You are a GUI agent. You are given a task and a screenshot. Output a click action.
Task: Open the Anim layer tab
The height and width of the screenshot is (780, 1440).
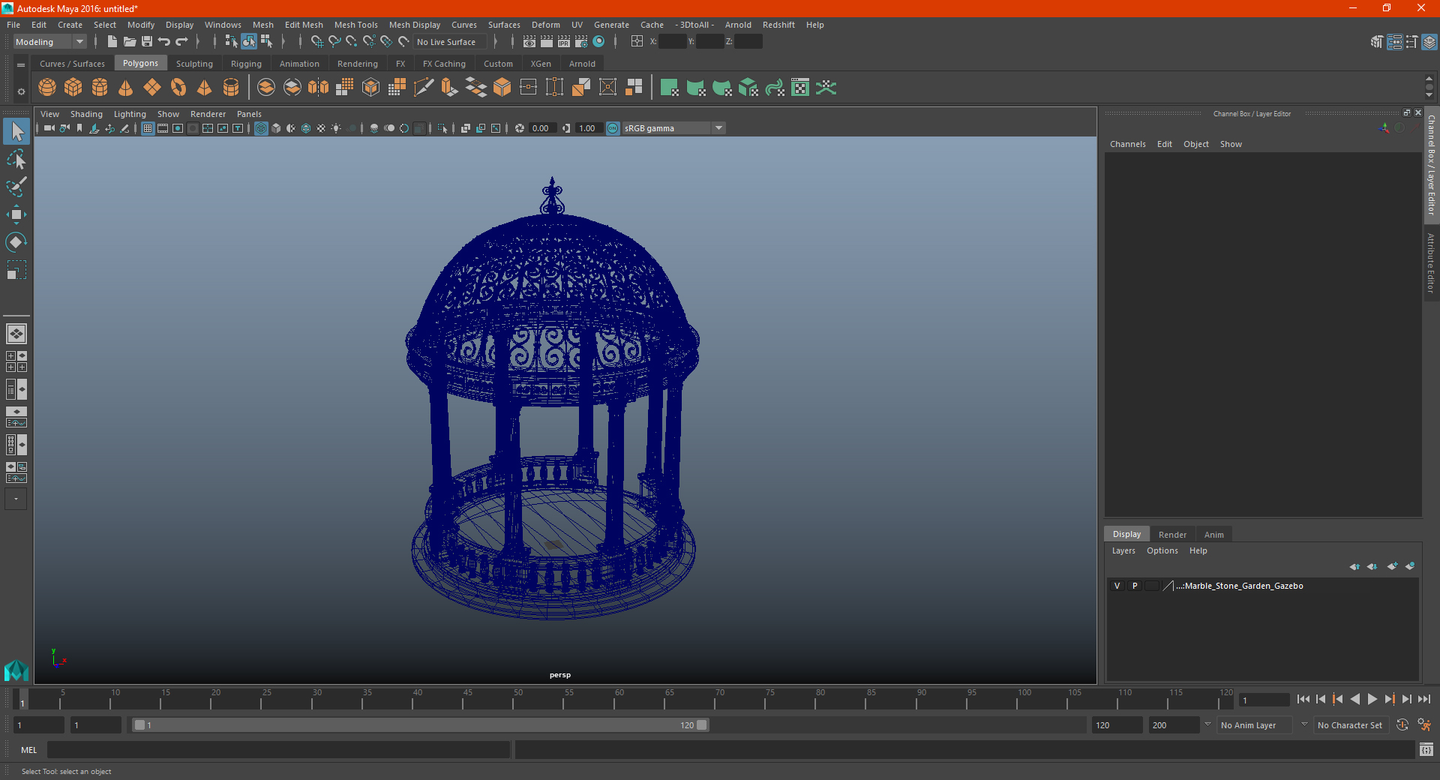tap(1213, 535)
